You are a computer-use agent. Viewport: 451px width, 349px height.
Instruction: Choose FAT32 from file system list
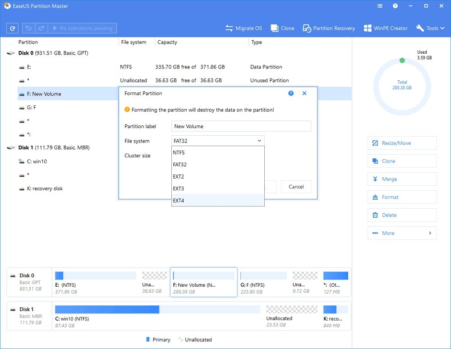pos(218,165)
